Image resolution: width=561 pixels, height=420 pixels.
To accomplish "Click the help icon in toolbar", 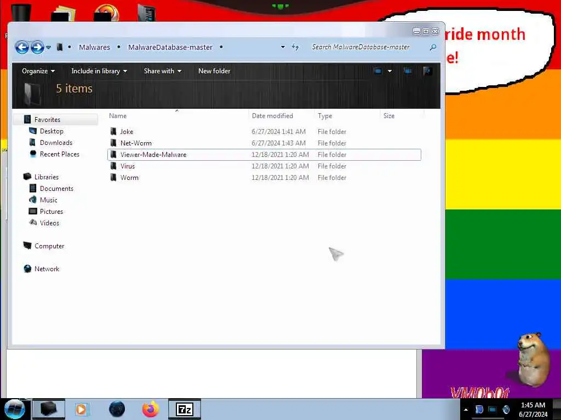I will (427, 71).
